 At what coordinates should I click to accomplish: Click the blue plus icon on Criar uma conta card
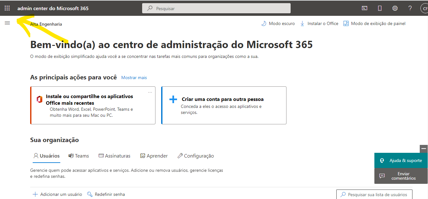click(173, 99)
